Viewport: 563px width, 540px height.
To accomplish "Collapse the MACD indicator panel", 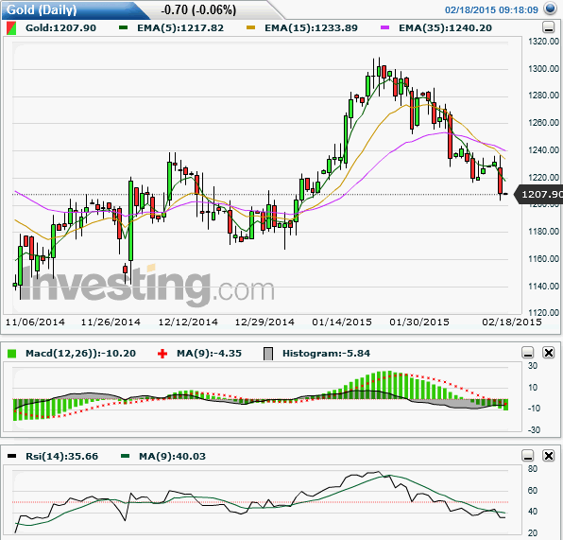I will [527, 353].
